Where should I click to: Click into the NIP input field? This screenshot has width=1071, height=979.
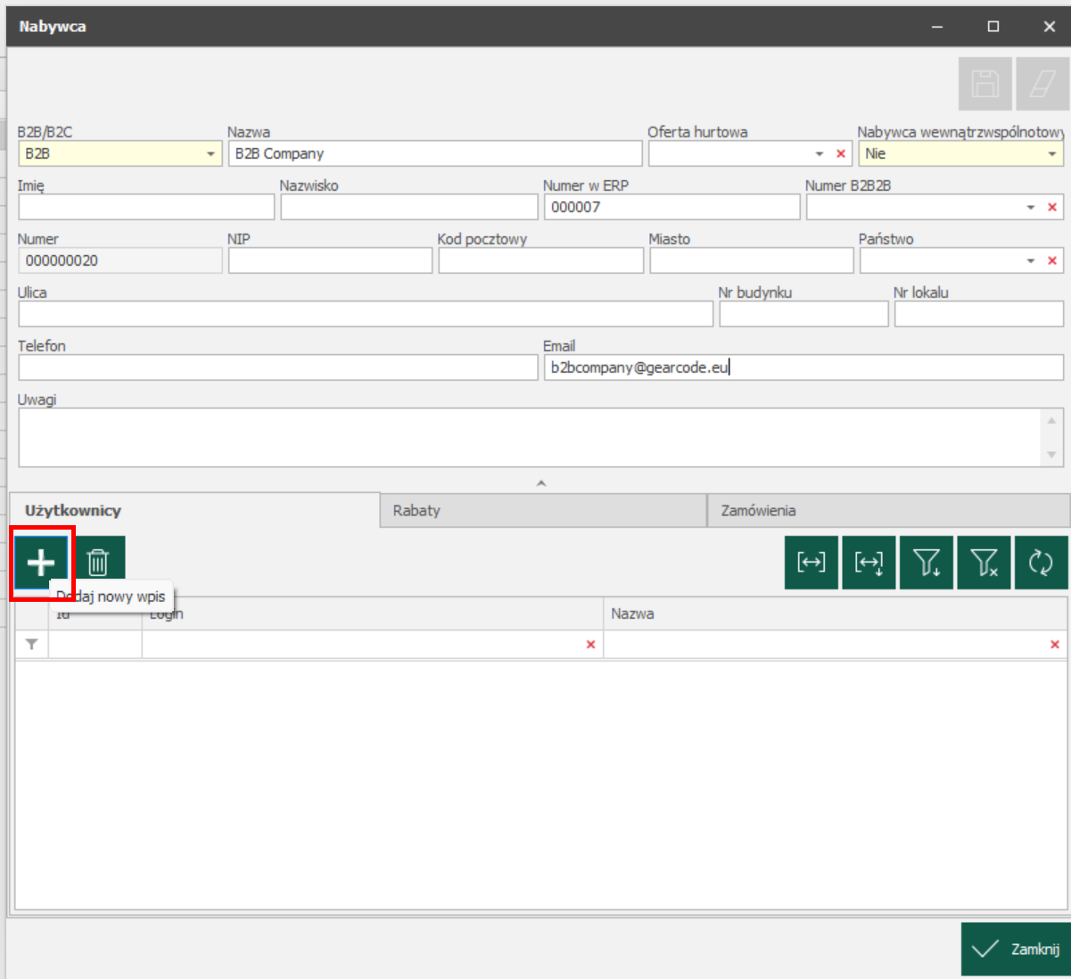[x=330, y=260]
